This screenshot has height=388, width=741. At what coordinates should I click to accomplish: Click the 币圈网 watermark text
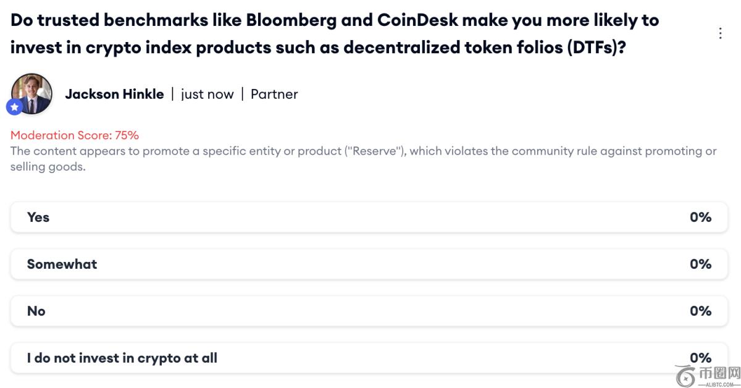(x=720, y=372)
